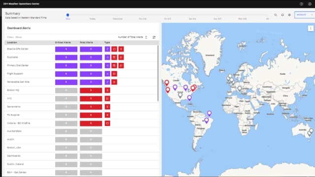Open the Number of Total Alerts sort dropdown
The width and height of the screenshot is (315, 177).
tap(132, 37)
